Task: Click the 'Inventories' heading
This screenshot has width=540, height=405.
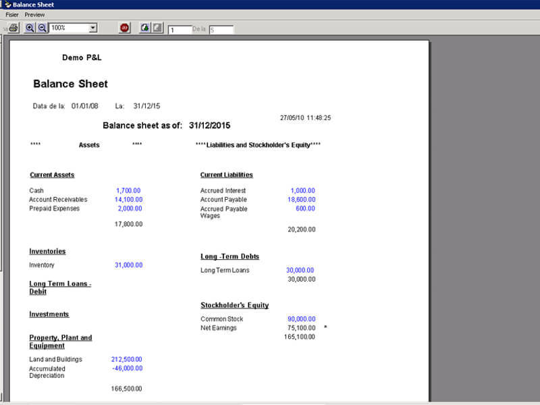Action: click(x=47, y=251)
